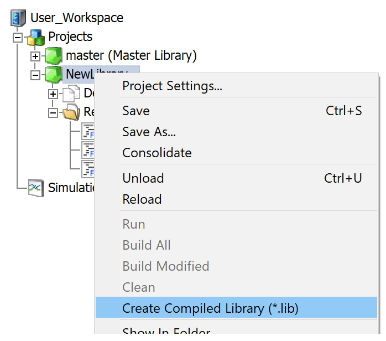This screenshot has width=386, height=341.
Task: Click the open folder icon under NewLibrary
Action: pyautogui.click(x=71, y=112)
